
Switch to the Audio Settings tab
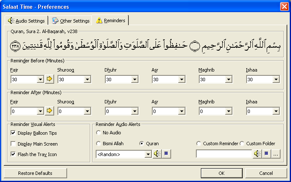(26, 21)
